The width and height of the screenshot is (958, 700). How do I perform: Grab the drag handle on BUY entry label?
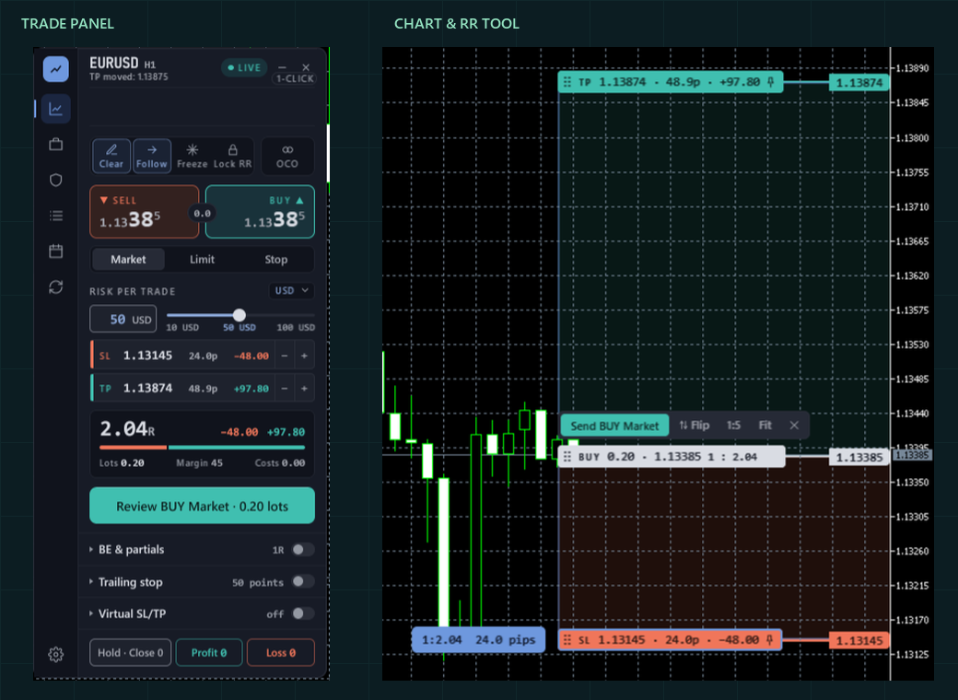pyautogui.click(x=567, y=456)
